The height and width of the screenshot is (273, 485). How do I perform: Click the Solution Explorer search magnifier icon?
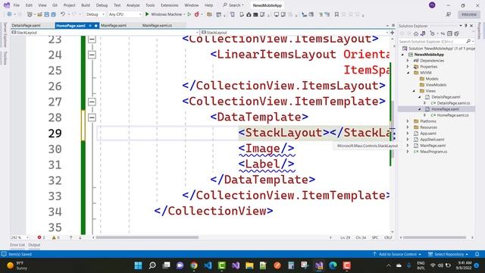click(468, 41)
